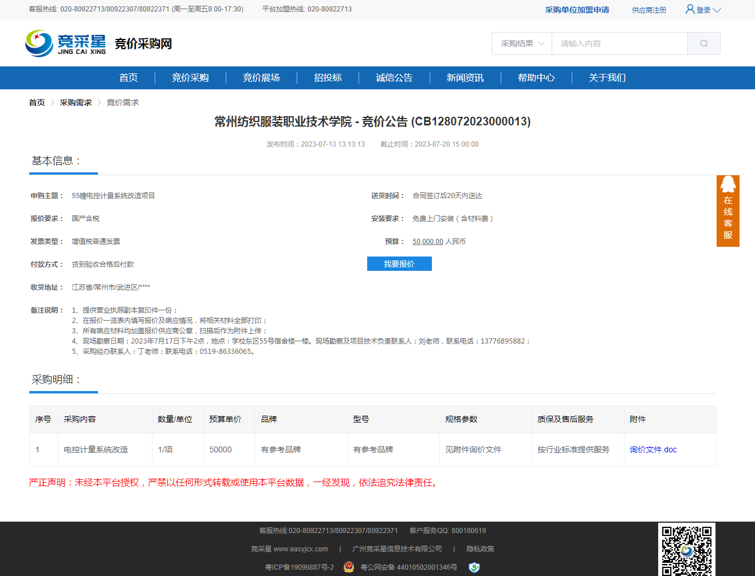Viewport: 755px width, 576px height.
Task: Click the police badge icon in the footer
Action: click(x=349, y=567)
